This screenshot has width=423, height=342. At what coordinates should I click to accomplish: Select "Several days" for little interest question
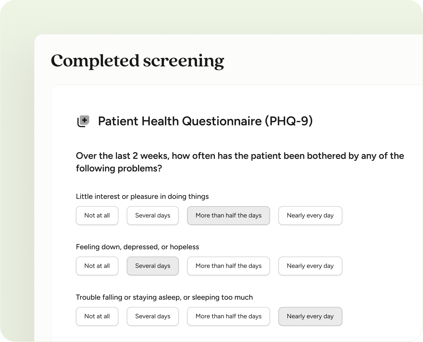(153, 216)
